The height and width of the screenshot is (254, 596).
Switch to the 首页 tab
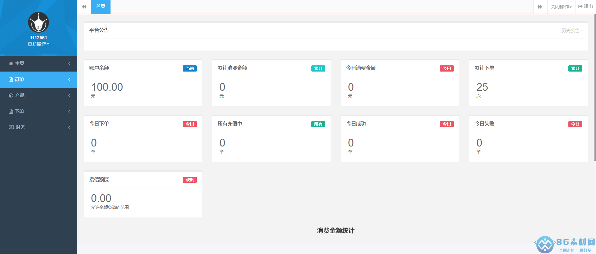[101, 7]
